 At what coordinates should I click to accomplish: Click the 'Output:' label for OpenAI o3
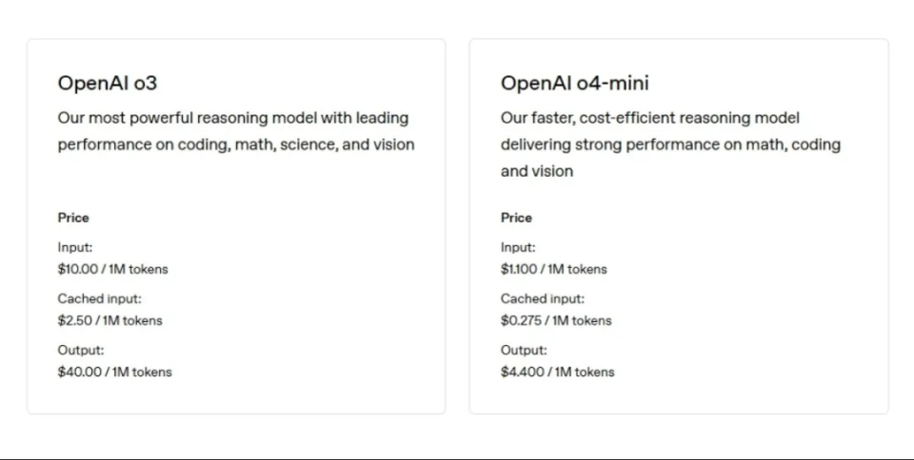[80, 350]
